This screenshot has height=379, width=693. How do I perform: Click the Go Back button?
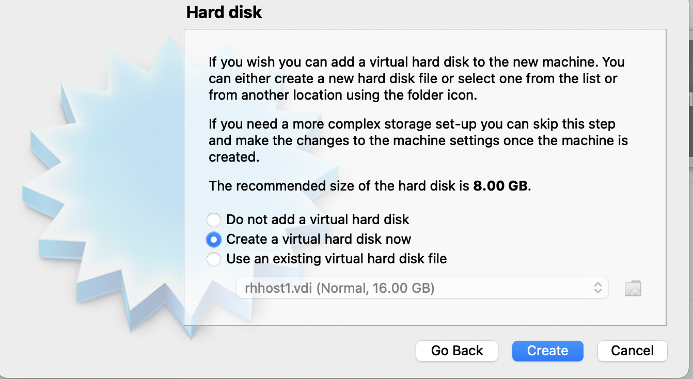pyautogui.click(x=457, y=351)
